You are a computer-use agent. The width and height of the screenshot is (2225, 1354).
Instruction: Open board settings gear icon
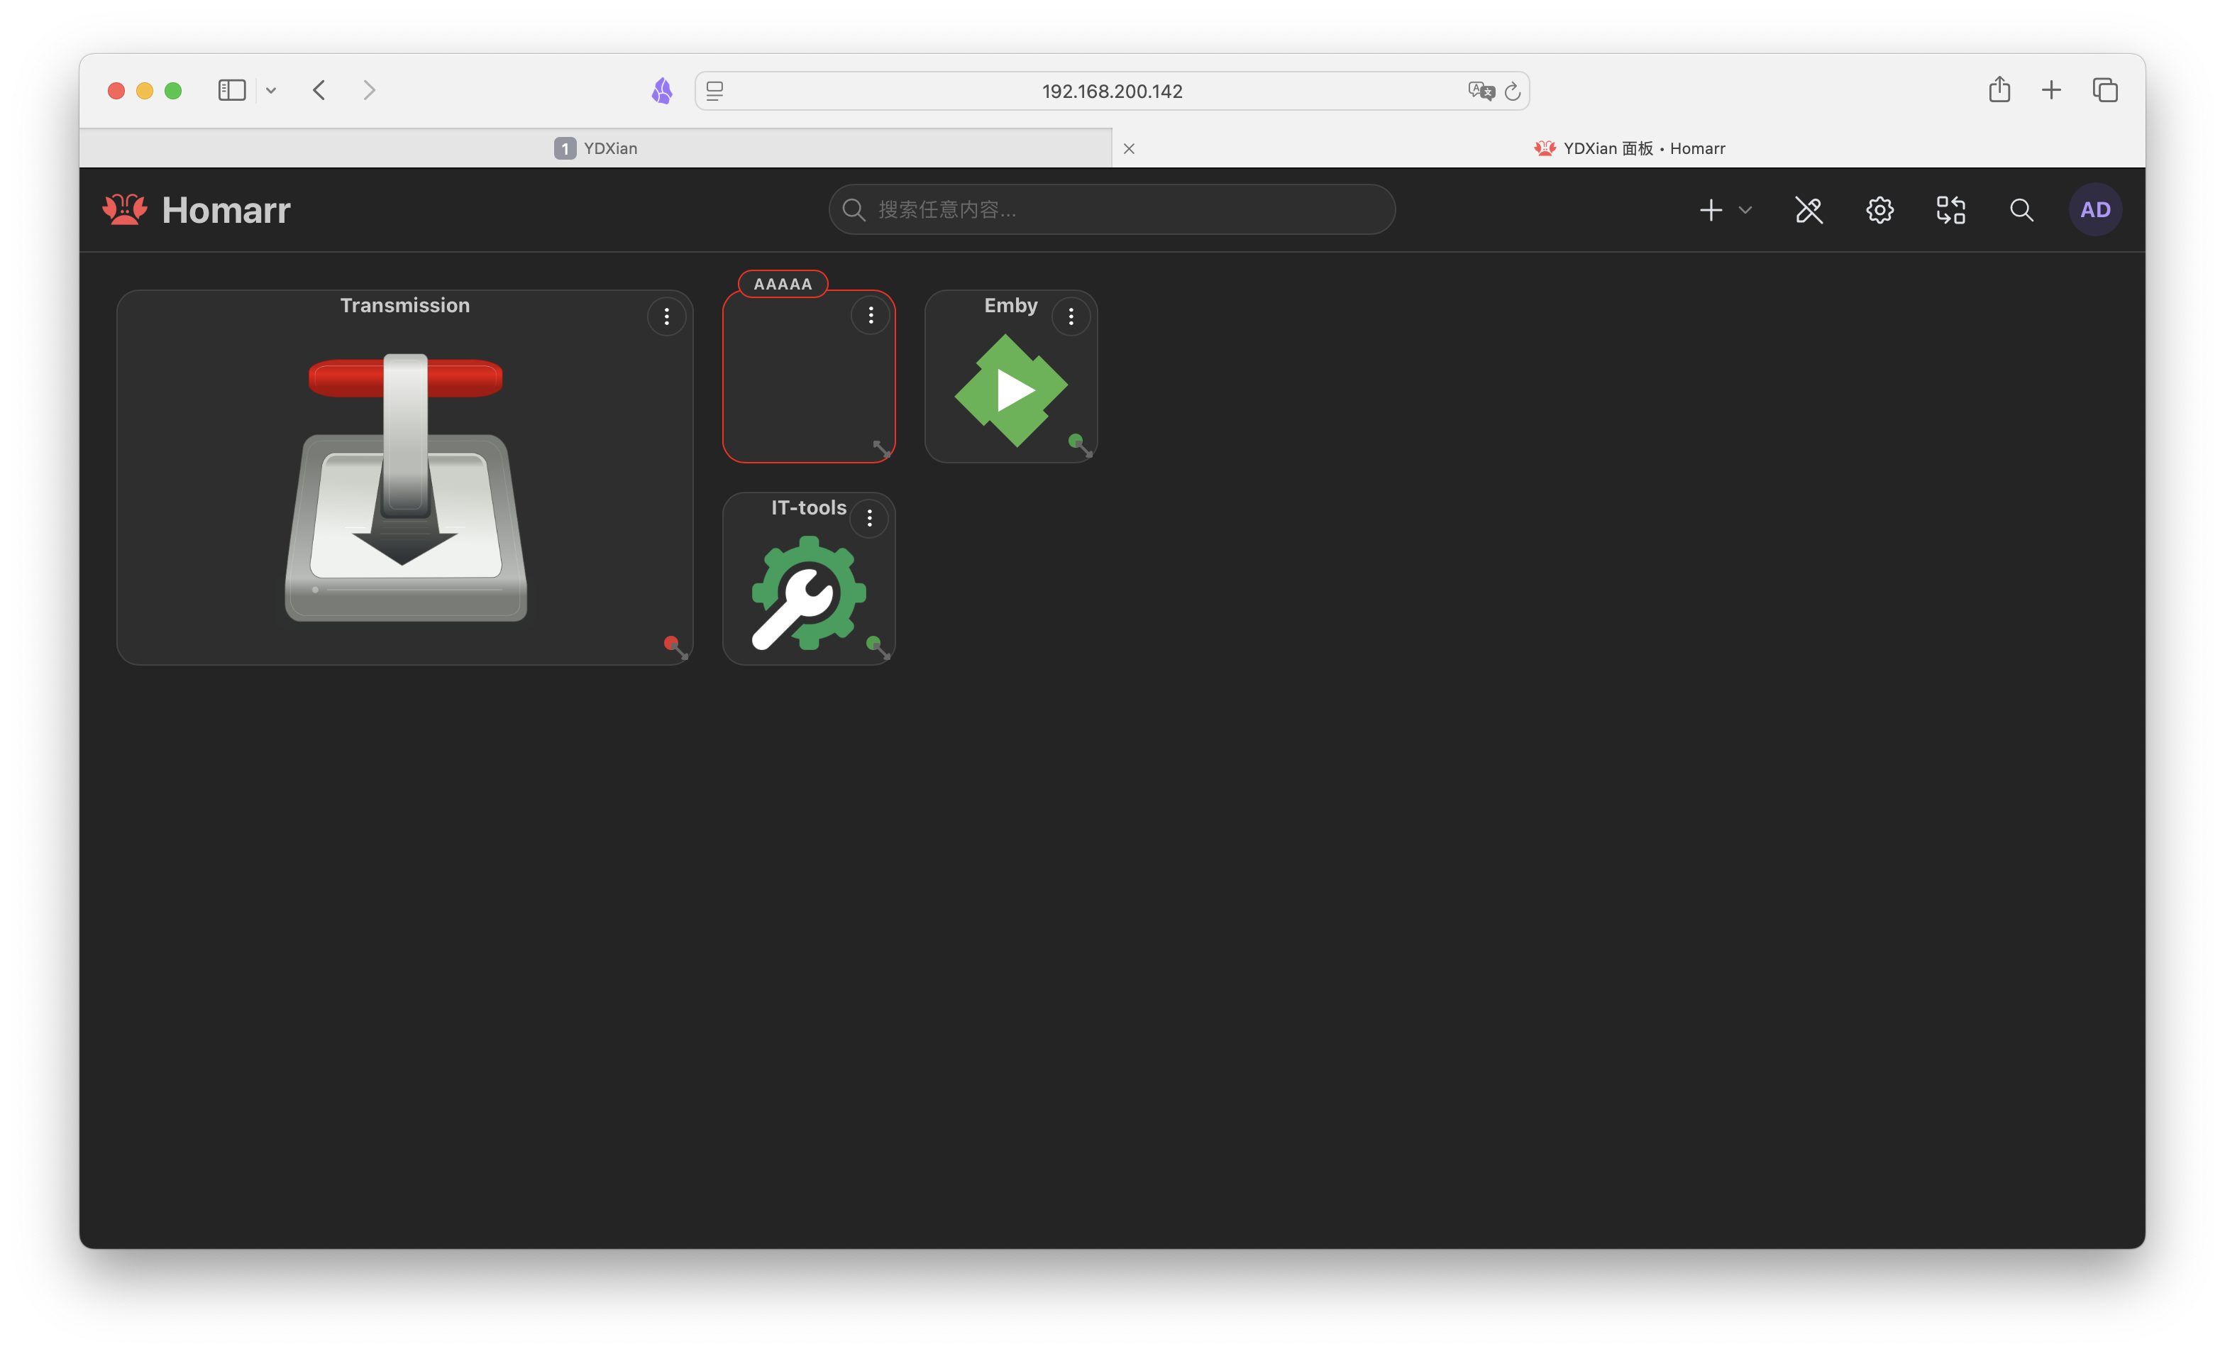(x=1880, y=211)
